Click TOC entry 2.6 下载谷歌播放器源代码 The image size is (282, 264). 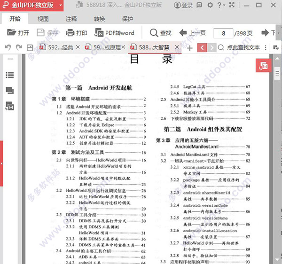click(x=205, y=118)
